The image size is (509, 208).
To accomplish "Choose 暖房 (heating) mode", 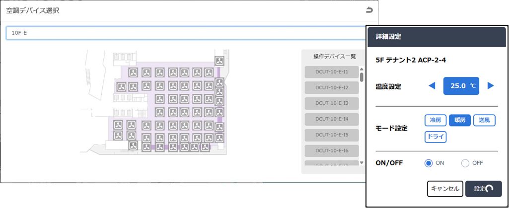I will click(459, 120).
